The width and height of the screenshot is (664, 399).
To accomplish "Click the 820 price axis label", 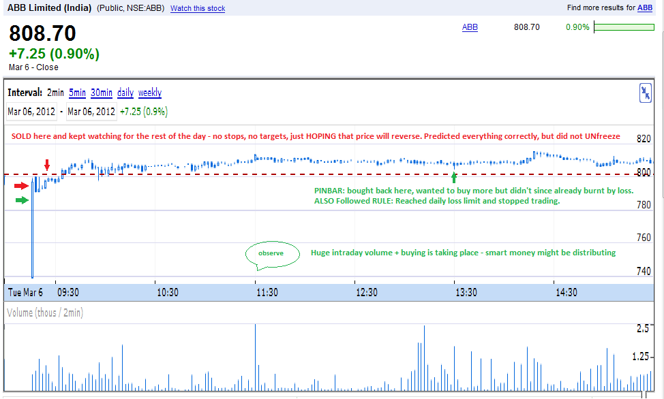I will click(644, 139).
